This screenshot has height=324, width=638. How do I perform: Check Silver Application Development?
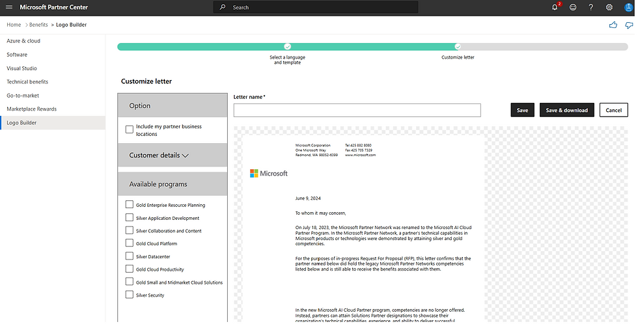click(x=130, y=217)
